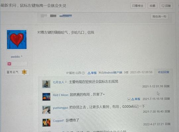Click the level 8 star badge icon
The width and height of the screenshot is (179, 132).
click(24, 72)
